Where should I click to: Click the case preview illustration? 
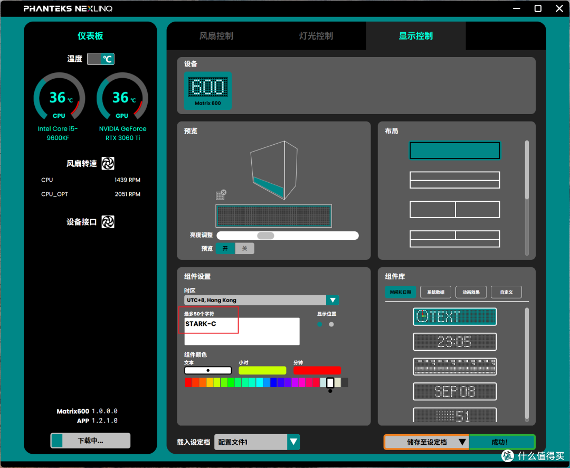tap(274, 170)
